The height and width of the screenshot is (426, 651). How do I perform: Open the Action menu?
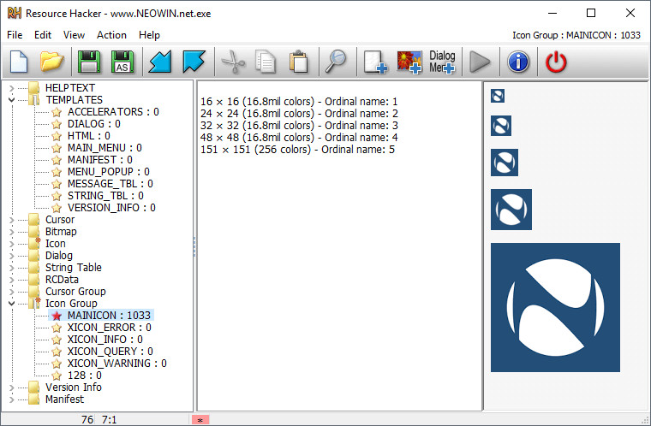pyautogui.click(x=111, y=35)
